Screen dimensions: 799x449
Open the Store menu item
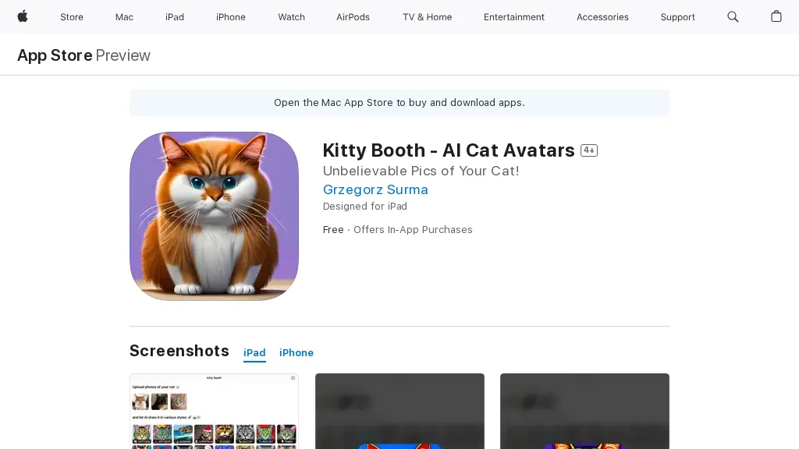pos(72,17)
